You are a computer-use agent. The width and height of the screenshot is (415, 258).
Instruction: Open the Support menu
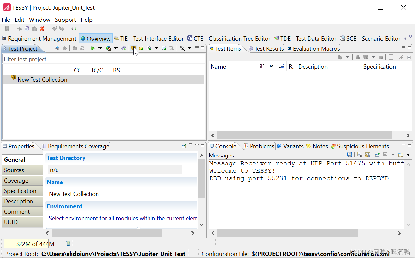pyautogui.click(x=65, y=20)
